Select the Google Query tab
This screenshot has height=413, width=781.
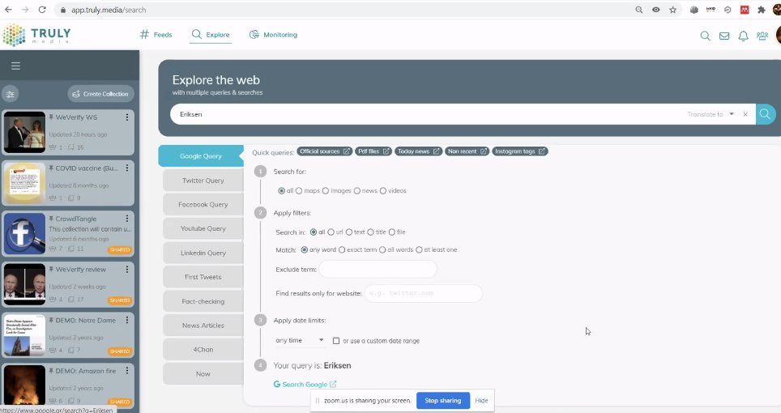point(201,156)
